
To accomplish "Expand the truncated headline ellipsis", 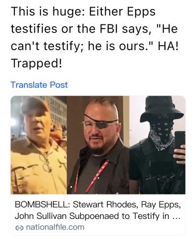I will pyautogui.click(x=176, y=216).
